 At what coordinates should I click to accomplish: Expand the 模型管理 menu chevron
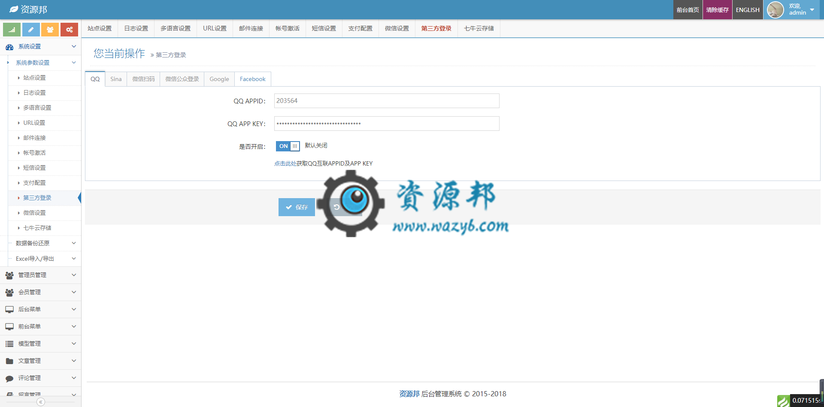click(x=74, y=344)
